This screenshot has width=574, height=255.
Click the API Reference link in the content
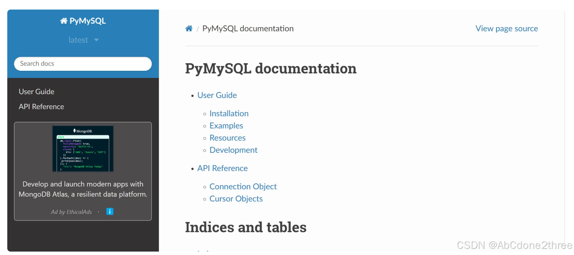(x=222, y=168)
